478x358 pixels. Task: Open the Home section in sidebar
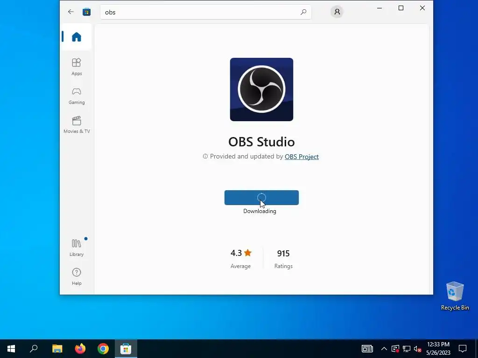[x=77, y=37]
